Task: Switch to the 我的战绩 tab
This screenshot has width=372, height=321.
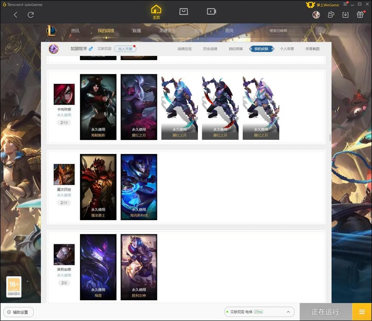Action: click(x=106, y=31)
